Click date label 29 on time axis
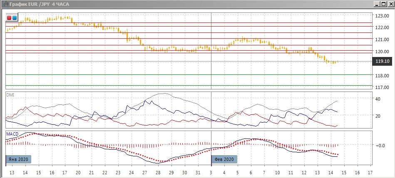The height and width of the screenshot is (178, 395). point(171,173)
